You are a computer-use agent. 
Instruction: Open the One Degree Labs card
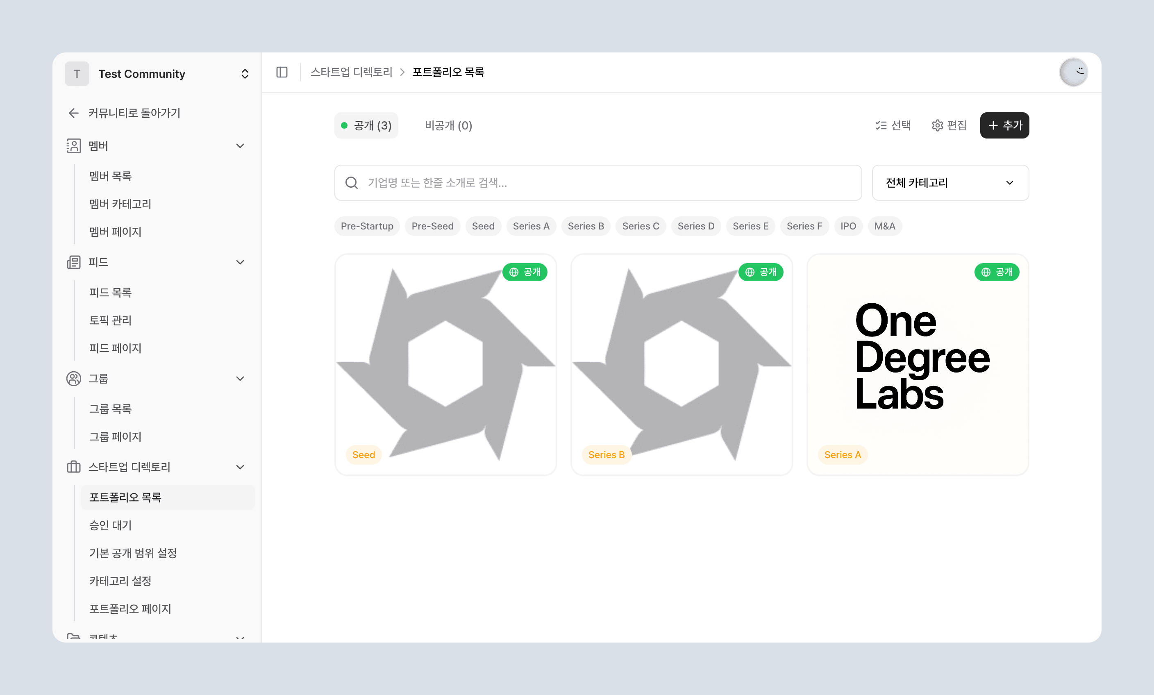[x=918, y=365]
